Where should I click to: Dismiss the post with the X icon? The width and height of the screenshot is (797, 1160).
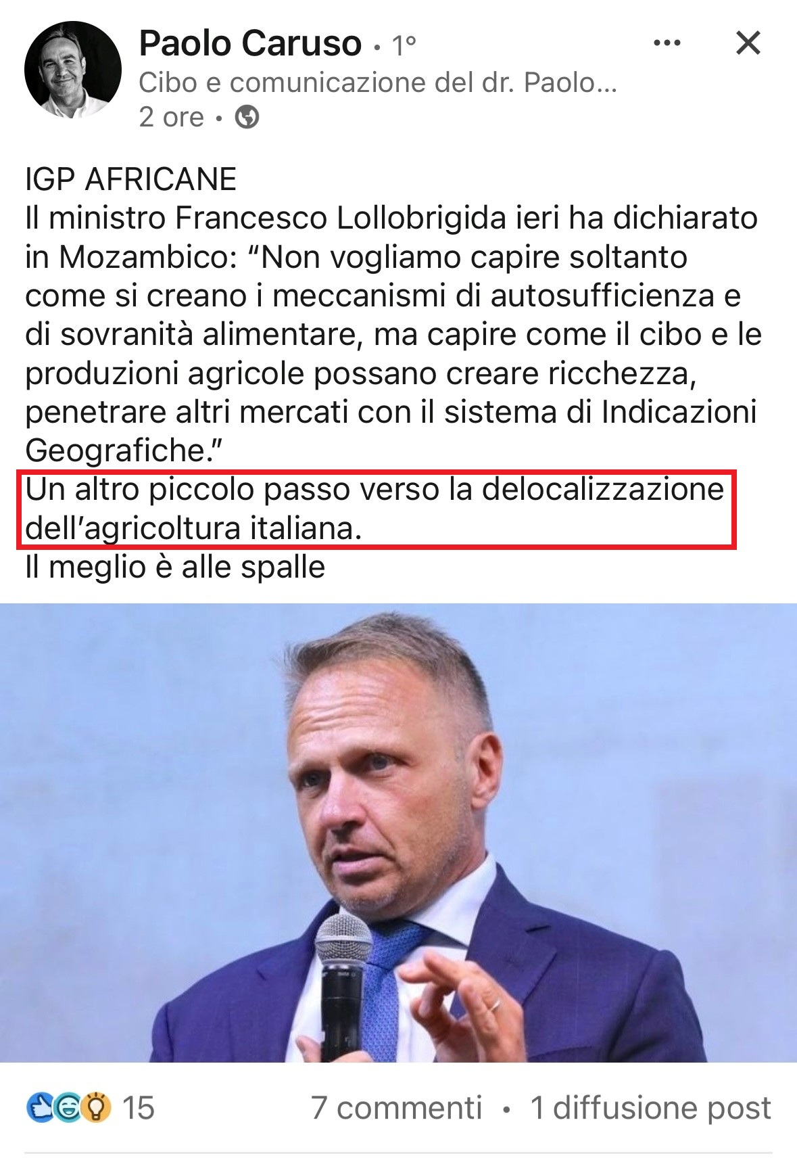tap(748, 43)
